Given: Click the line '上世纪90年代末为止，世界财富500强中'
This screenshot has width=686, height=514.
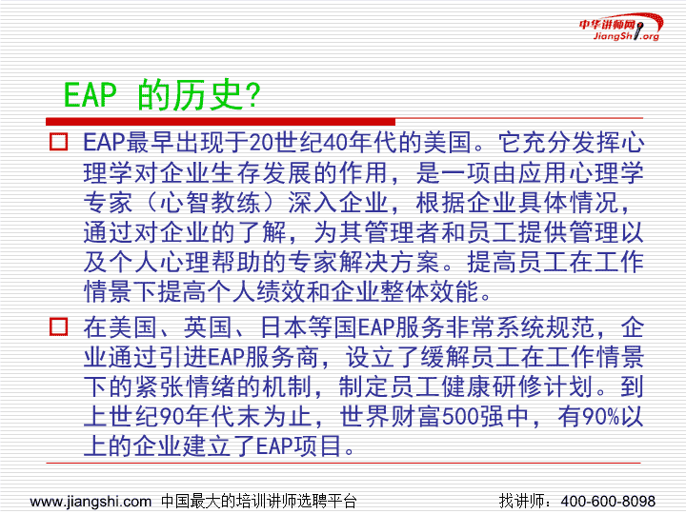Looking at the screenshot, I should [363, 417].
